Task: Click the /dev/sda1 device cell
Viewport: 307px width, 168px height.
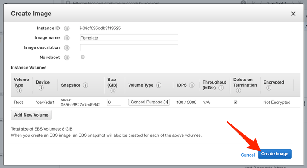Action: click(45, 102)
